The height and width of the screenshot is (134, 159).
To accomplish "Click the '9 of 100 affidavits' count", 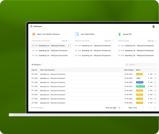I will (x=37, y=108).
